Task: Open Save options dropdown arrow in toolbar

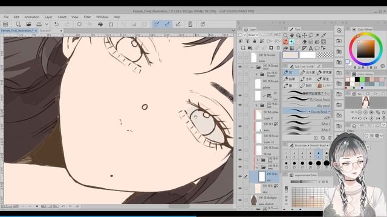Action: click(x=47, y=24)
